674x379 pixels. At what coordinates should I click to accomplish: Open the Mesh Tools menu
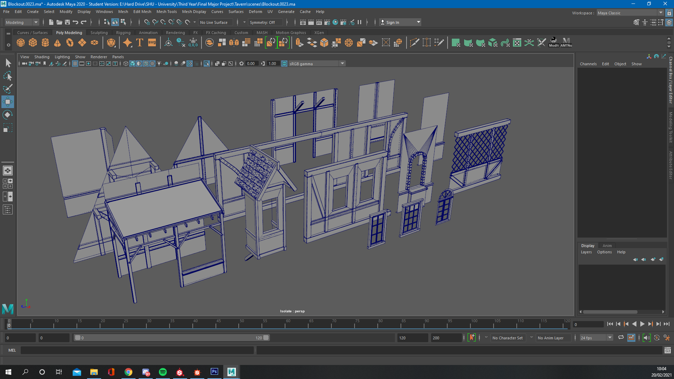click(x=166, y=12)
